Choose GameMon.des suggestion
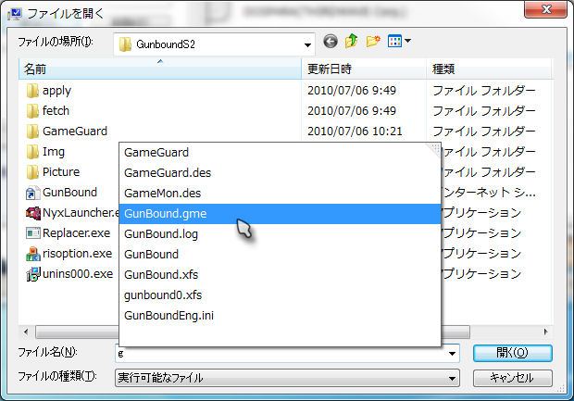 pyautogui.click(x=280, y=194)
